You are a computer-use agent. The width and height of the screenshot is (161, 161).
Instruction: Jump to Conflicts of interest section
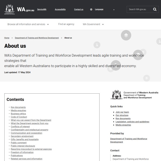[20, 127]
